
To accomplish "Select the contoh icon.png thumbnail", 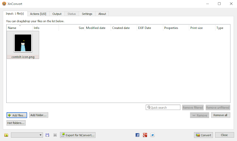I will point(23,43).
